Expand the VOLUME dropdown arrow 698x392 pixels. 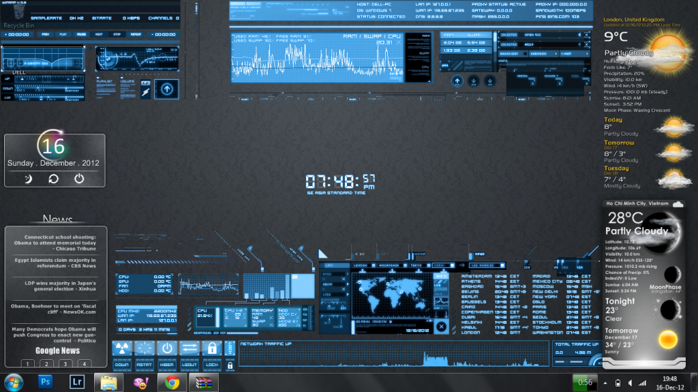pyautogui.click(x=121, y=78)
